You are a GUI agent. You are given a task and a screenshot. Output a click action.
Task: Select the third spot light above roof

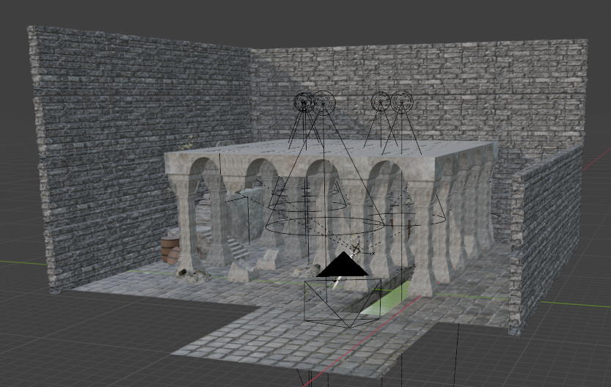381,101
